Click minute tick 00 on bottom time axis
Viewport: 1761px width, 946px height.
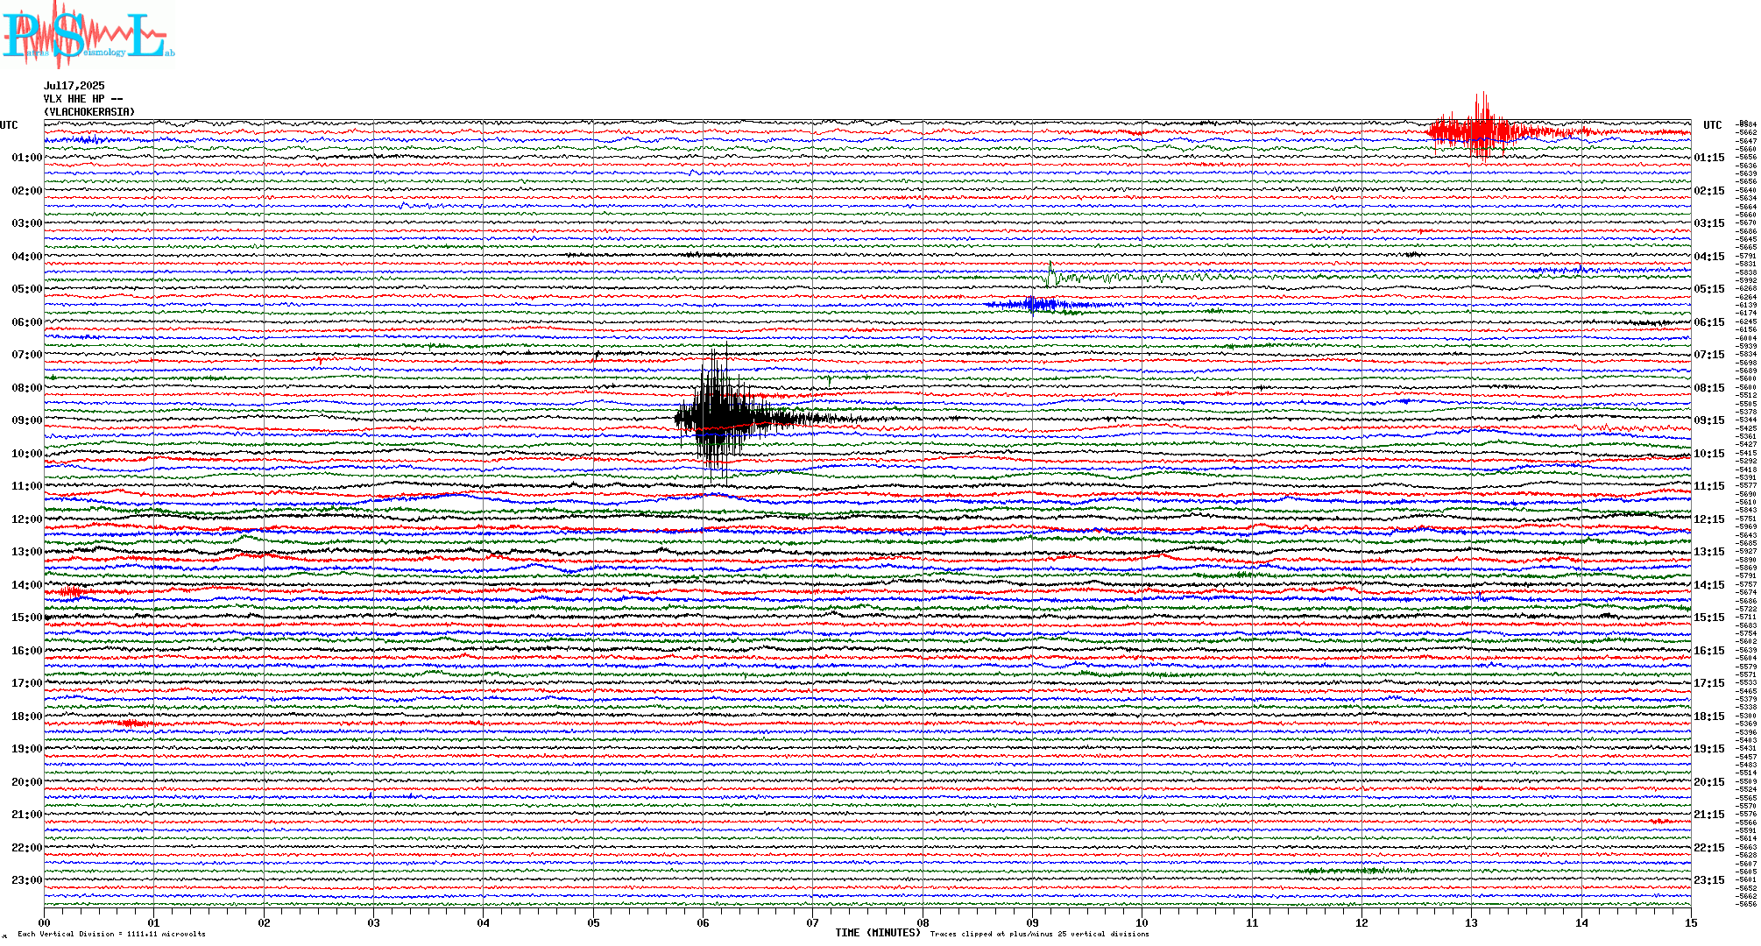click(x=44, y=922)
